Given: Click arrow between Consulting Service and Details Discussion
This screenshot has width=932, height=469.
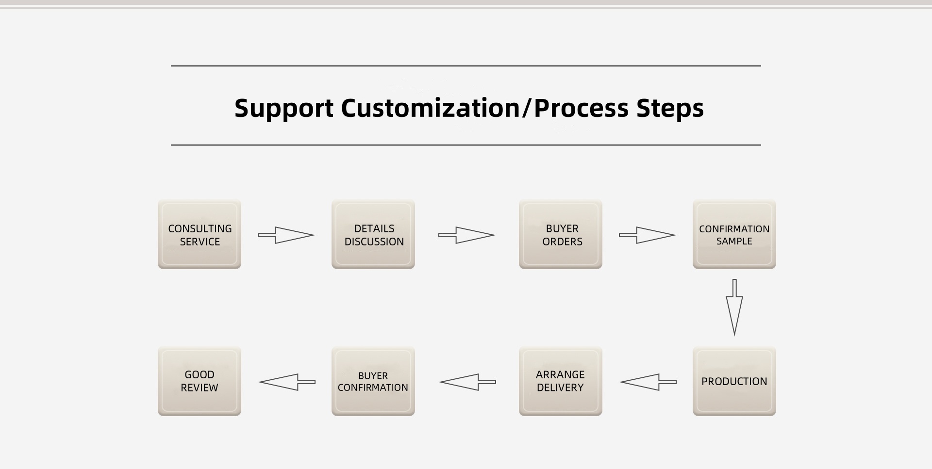Looking at the screenshot, I should [x=286, y=235].
